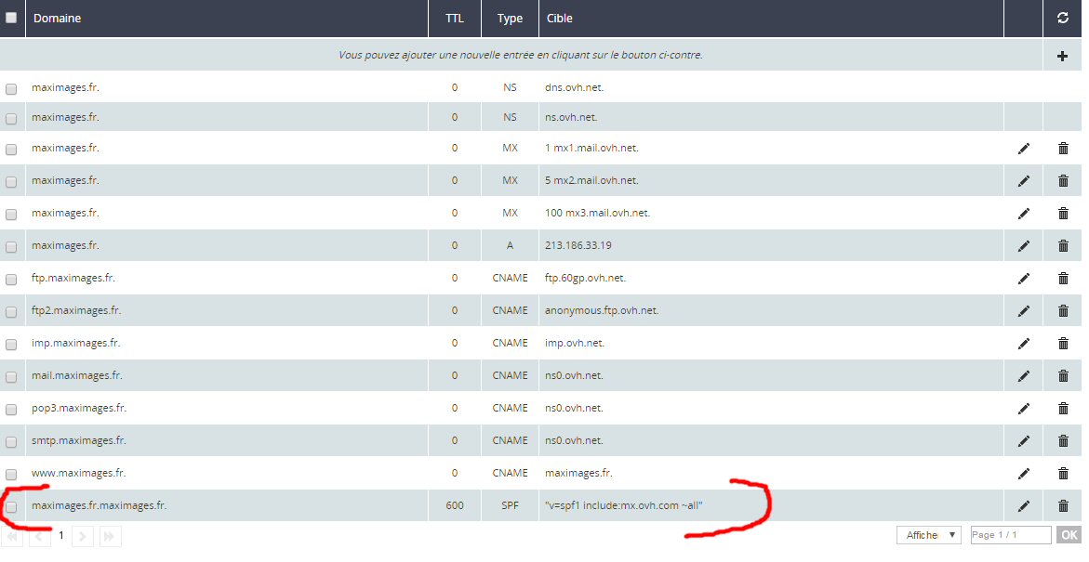Sort by the Cible column header

560,19
